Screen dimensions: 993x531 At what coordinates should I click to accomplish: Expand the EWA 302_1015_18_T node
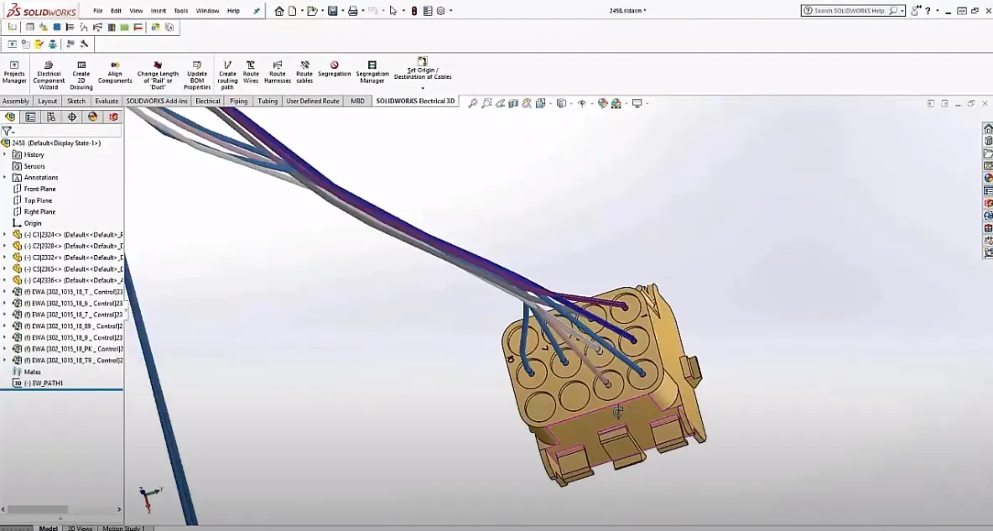(4, 291)
